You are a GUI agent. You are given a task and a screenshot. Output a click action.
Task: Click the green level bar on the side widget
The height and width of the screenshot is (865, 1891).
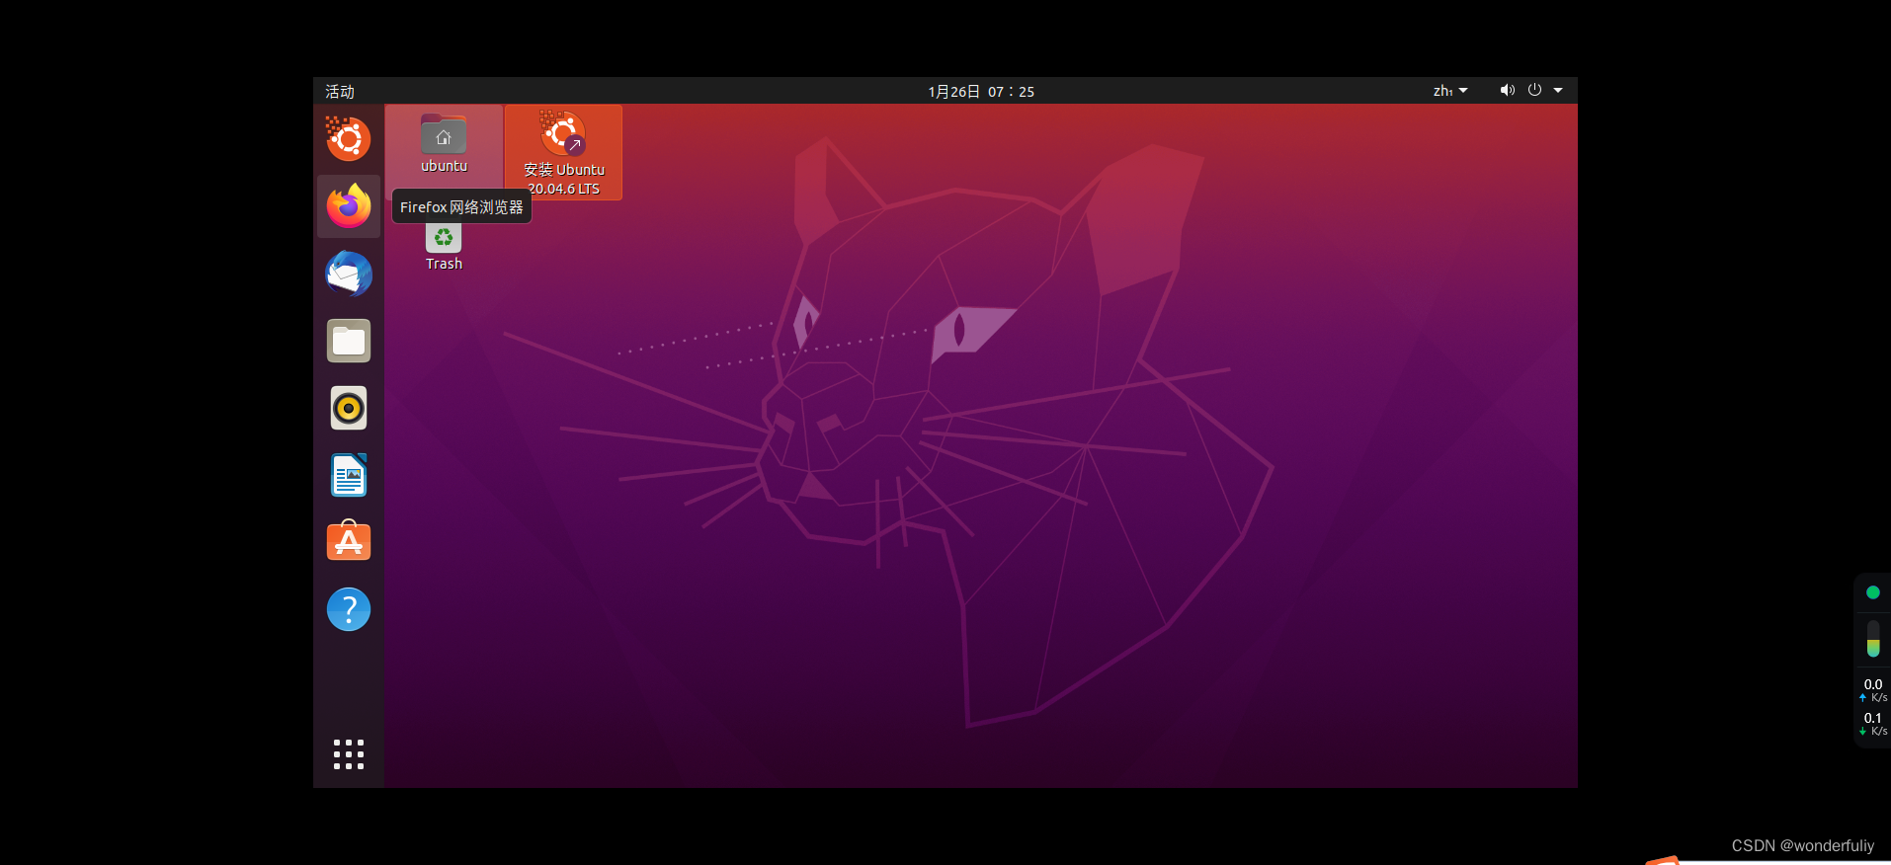coord(1872,639)
